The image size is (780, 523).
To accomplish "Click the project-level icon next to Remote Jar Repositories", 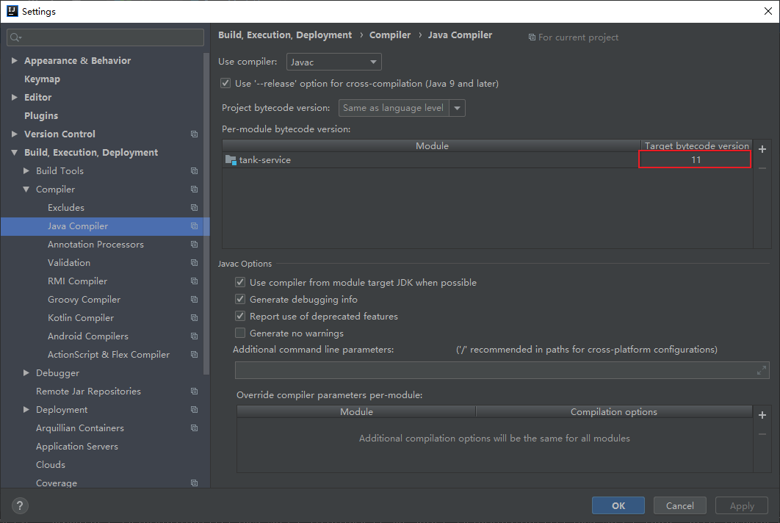I will 194,391.
